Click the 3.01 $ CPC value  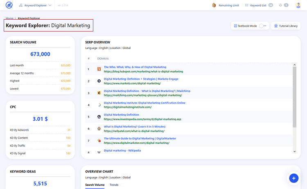click(40, 119)
